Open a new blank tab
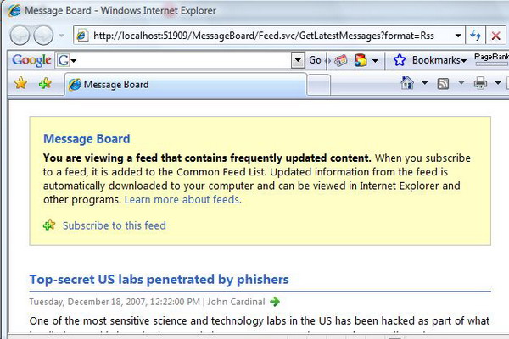Image resolution: width=509 pixels, height=339 pixels. (x=318, y=85)
